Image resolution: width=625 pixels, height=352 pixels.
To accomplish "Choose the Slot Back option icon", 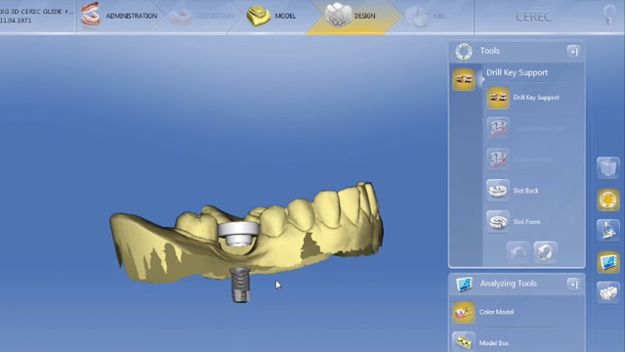I will point(498,190).
